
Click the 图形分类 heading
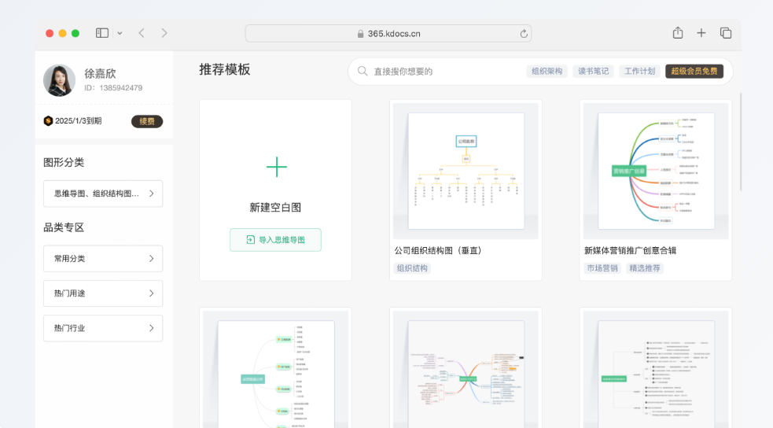click(64, 162)
